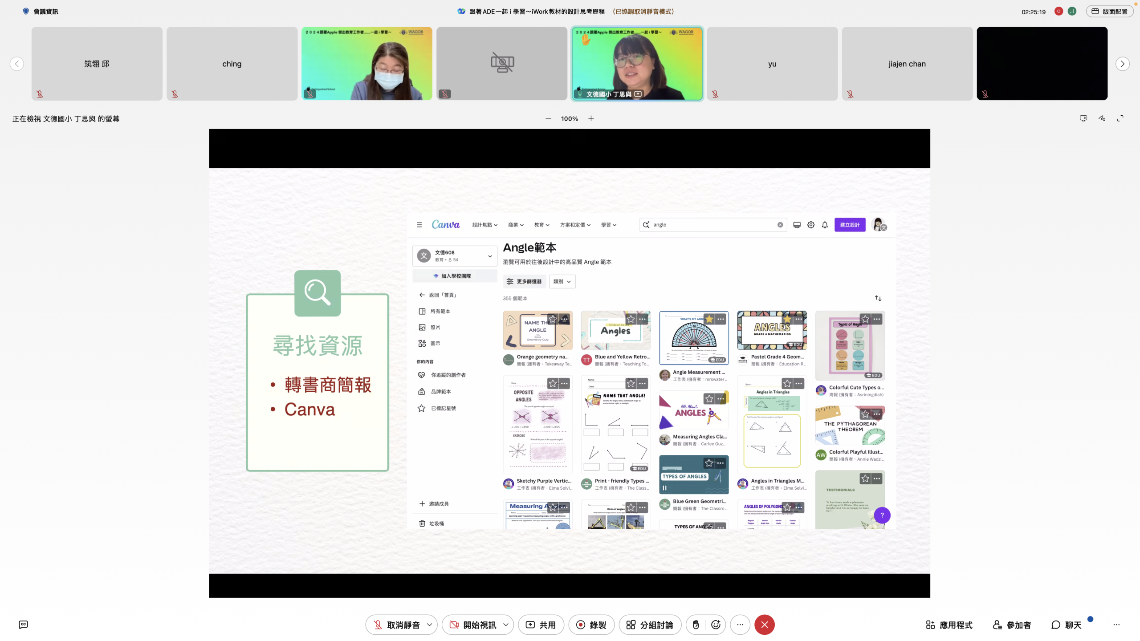The image size is (1140, 641).
Task: Open breakout rooms 分組討論
Action: (x=649, y=625)
